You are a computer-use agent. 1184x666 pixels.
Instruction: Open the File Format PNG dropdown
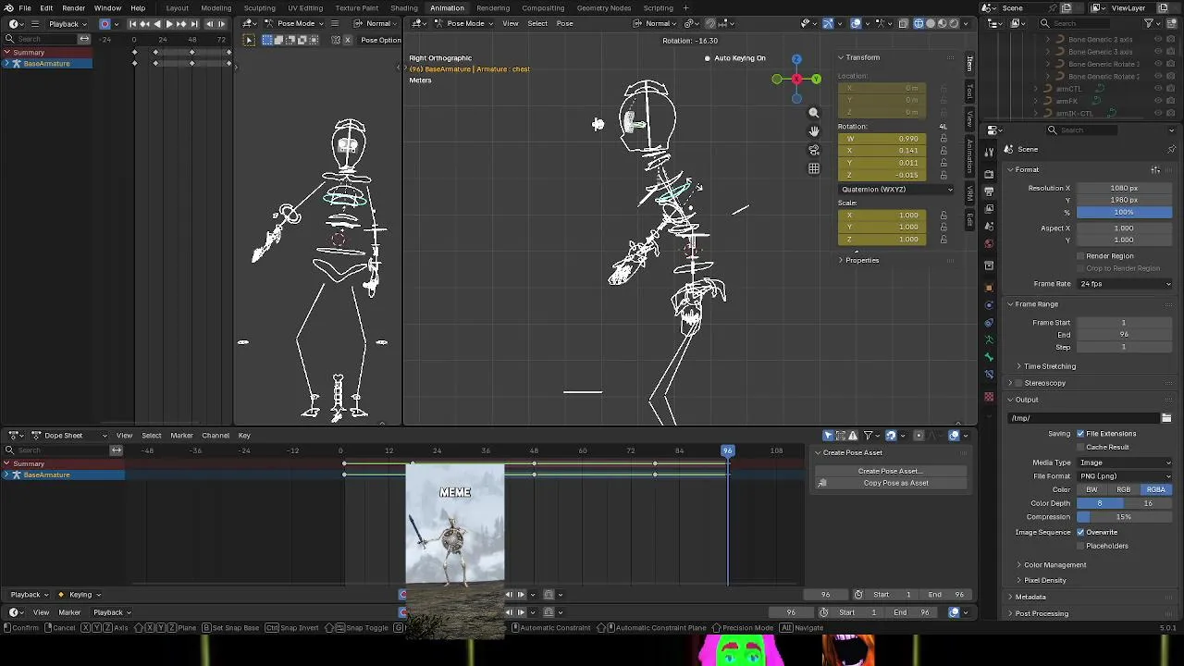click(x=1124, y=476)
